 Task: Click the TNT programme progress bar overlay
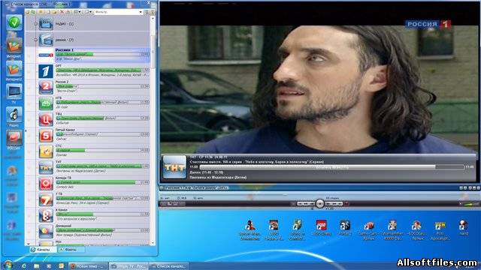tap(332, 167)
